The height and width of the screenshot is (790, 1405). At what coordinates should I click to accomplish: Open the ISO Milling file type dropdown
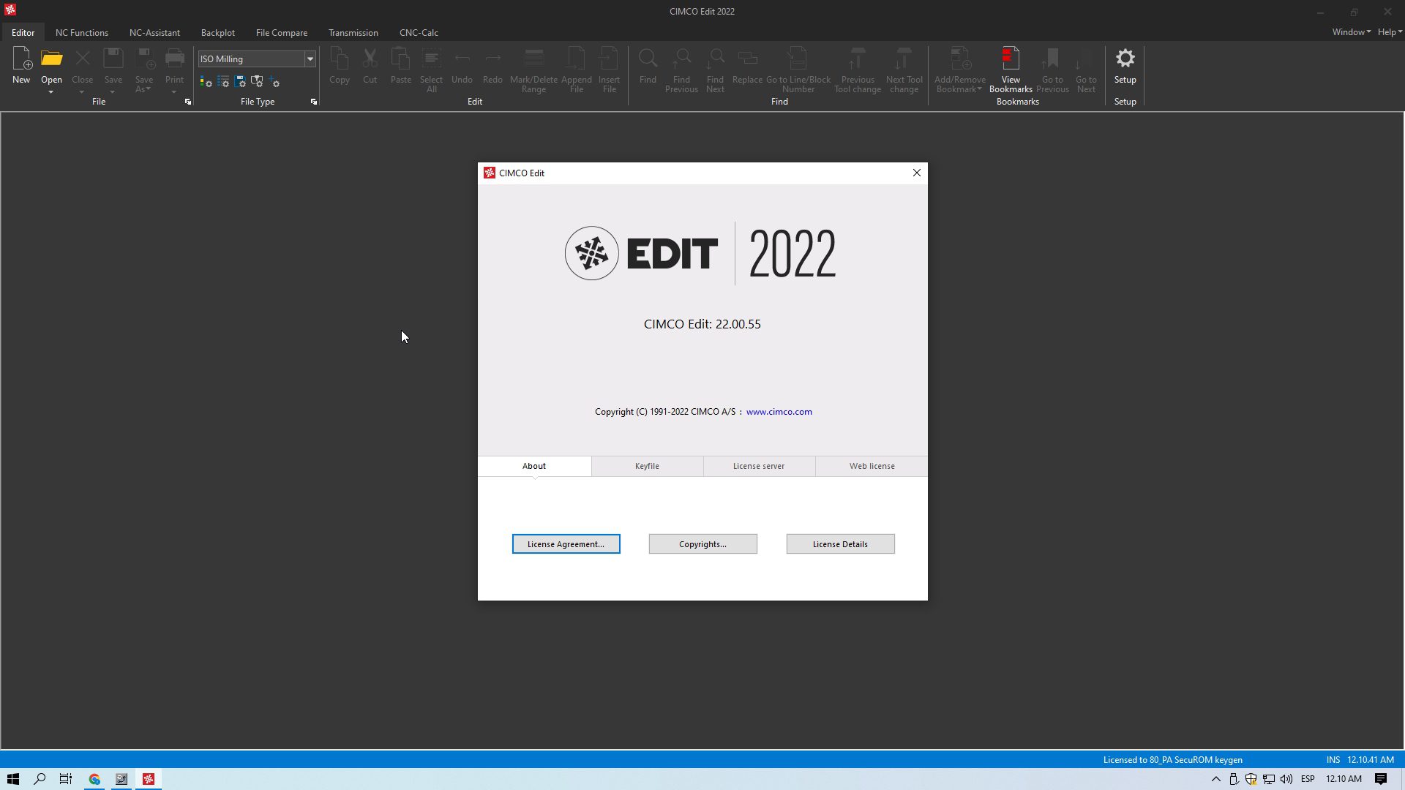310,59
